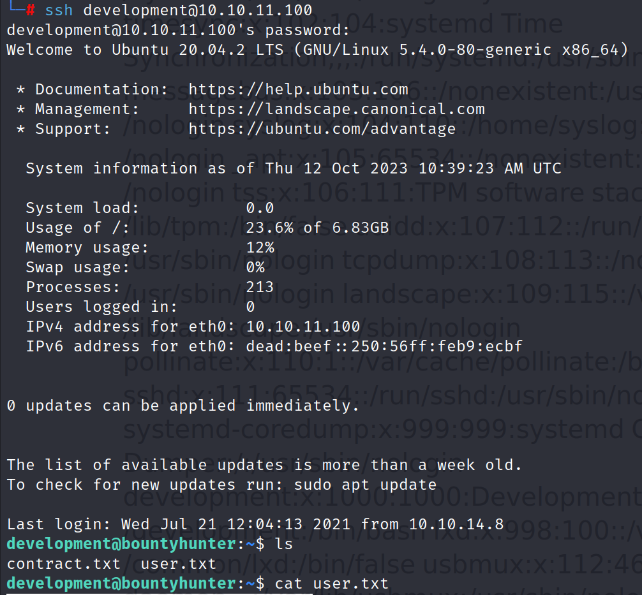The width and height of the screenshot is (642, 595).
Task: Click the cat user.txt command line
Action: pyautogui.click(x=331, y=584)
